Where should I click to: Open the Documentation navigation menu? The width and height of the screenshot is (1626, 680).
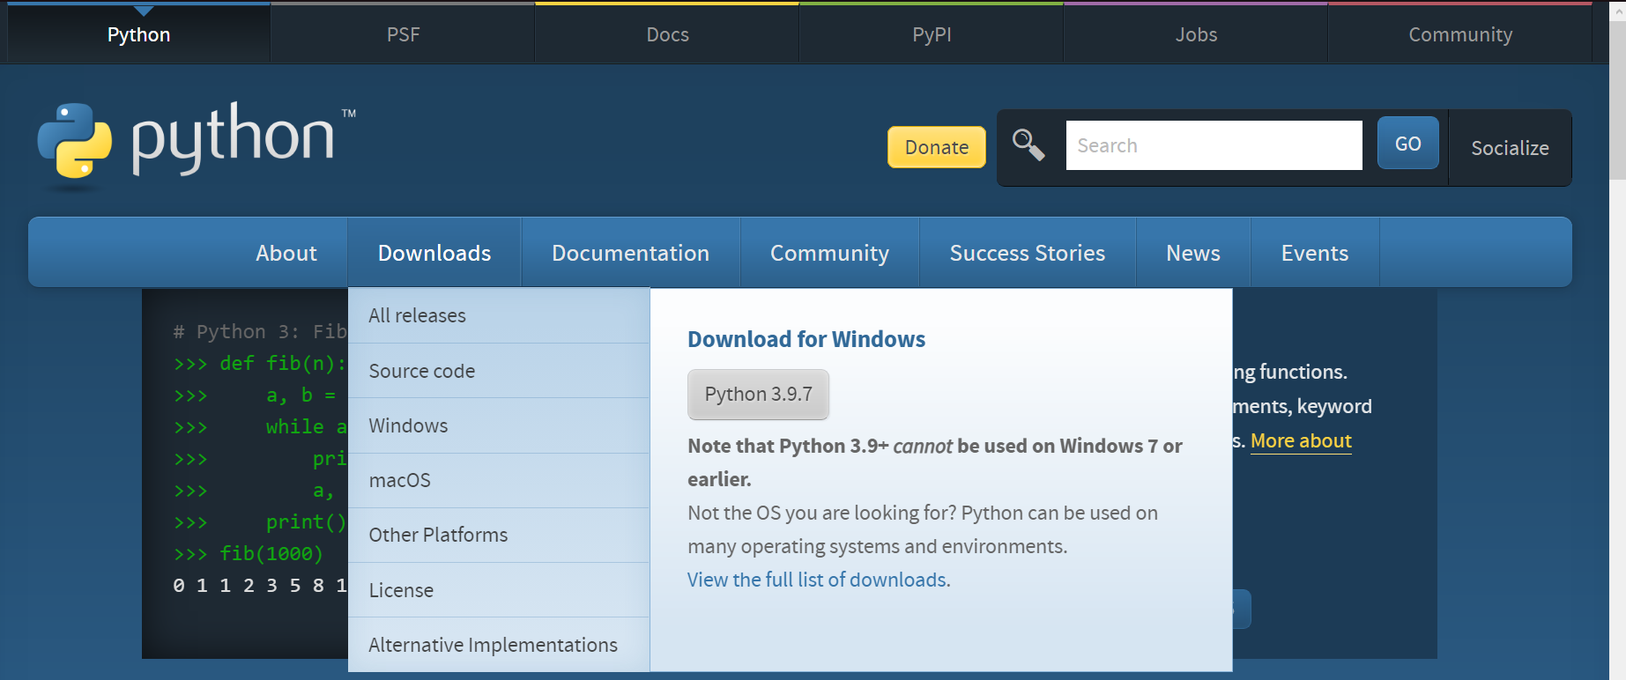630,253
